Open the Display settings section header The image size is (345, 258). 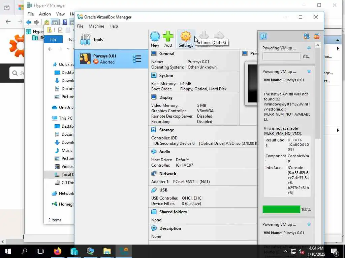point(166,97)
